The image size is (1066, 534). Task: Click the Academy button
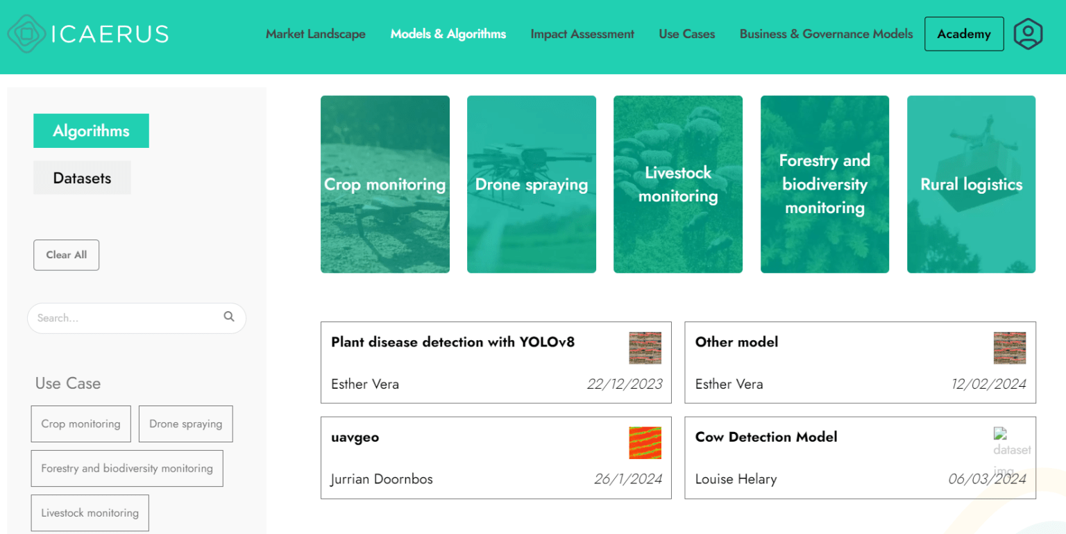click(x=964, y=34)
